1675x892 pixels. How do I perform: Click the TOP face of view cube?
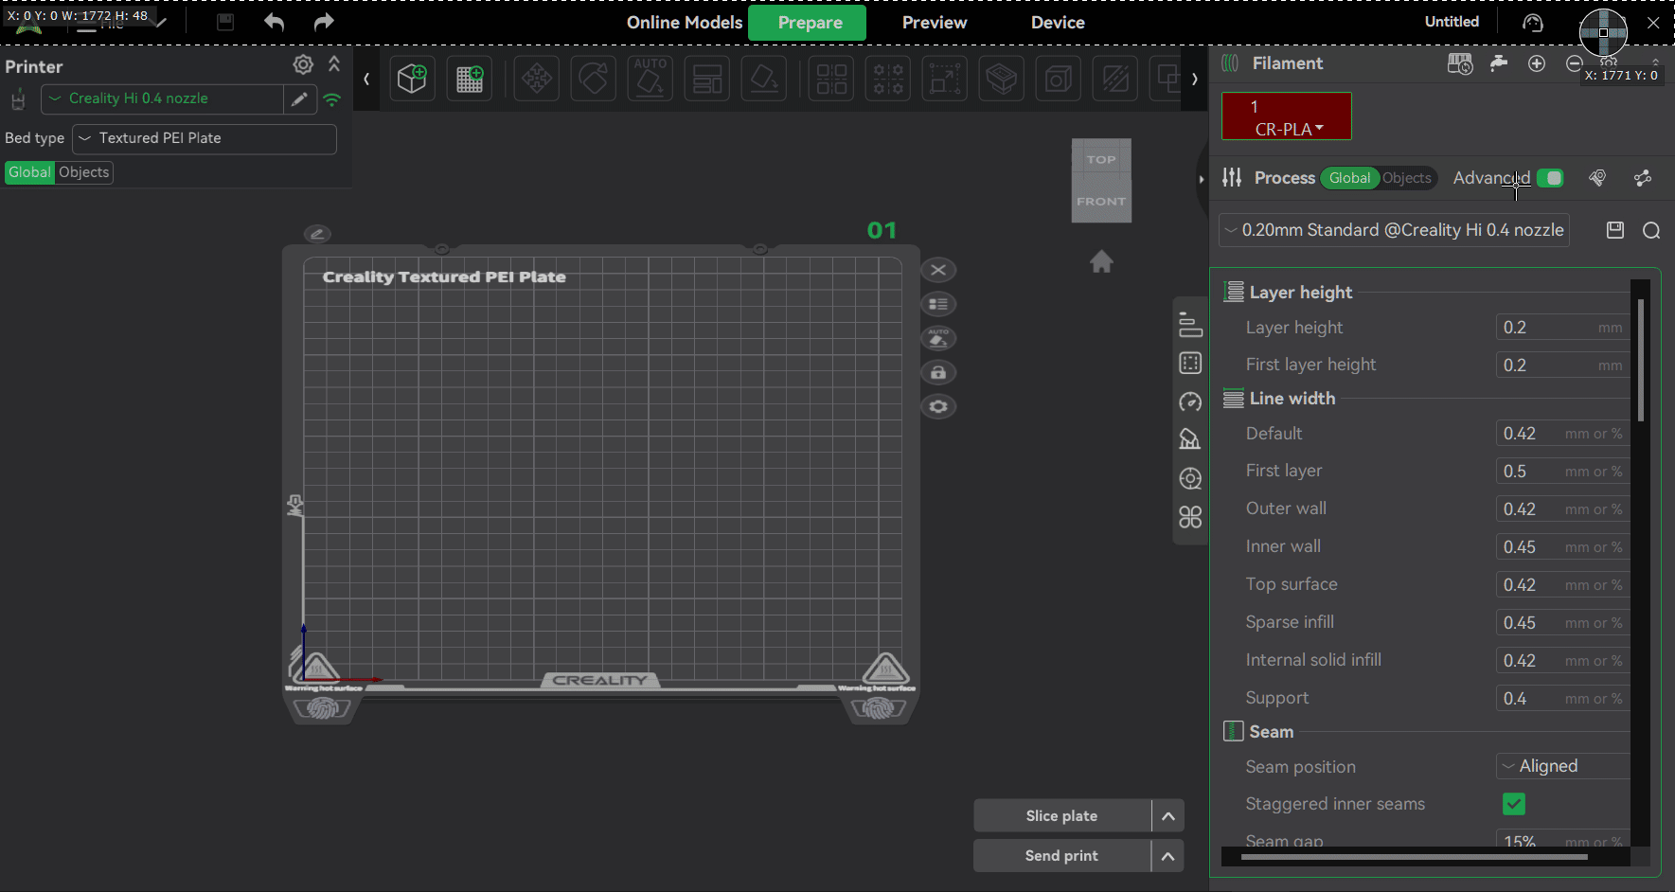pyautogui.click(x=1101, y=159)
